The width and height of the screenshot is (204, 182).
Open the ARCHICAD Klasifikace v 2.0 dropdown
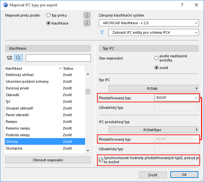pos(148,23)
